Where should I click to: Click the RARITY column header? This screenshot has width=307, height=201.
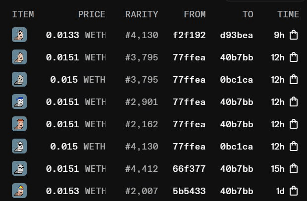[x=142, y=14]
